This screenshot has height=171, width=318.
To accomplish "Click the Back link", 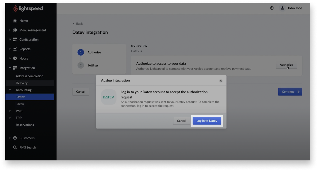I will (78, 24).
